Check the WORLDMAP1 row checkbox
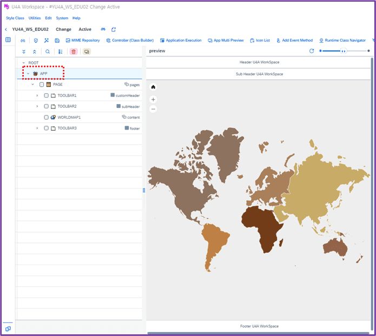 click(47, 117)
